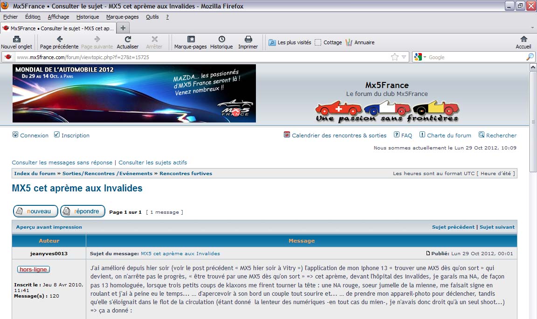The image size is (537, 319).
Task: Open Aperçu avant impression
Action: coord(49,227)
